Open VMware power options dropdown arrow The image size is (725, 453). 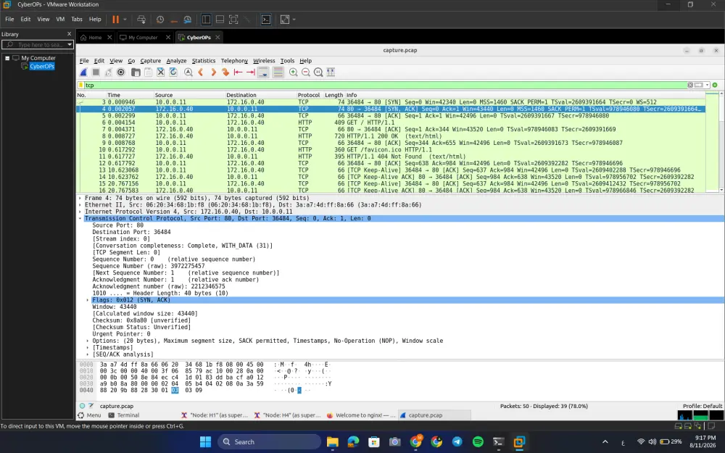click(125, 20)
